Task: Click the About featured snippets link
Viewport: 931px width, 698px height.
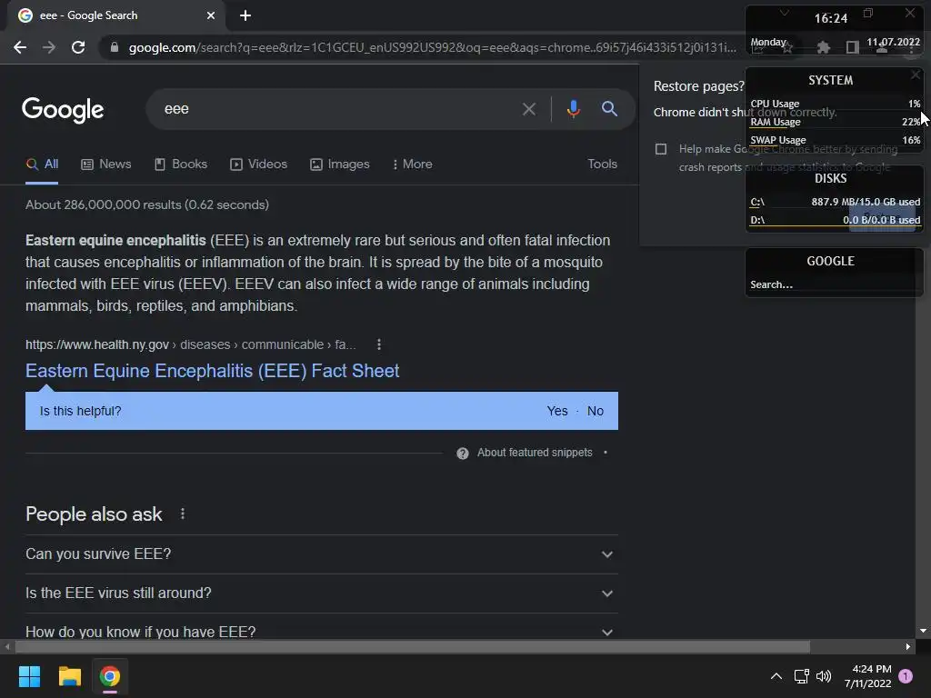Action: 535,453
